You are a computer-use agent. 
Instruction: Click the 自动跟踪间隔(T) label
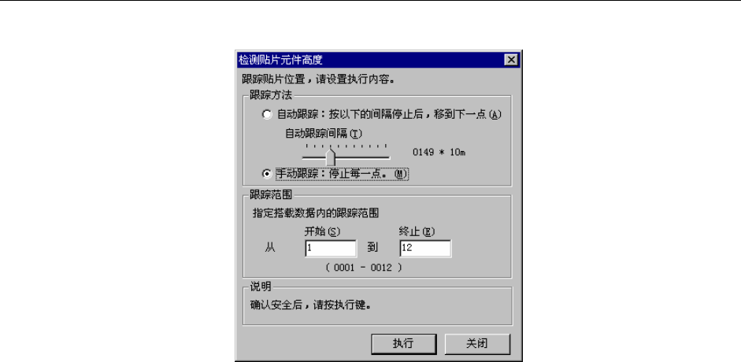(x=323, y=134)
